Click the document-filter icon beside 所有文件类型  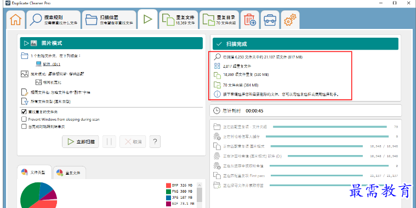coord(25,101)
